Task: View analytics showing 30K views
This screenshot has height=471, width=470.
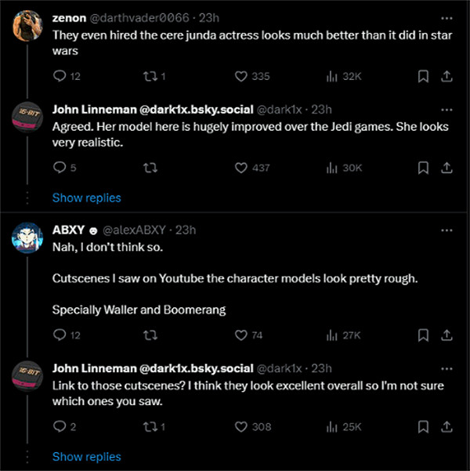Action: 343,167
